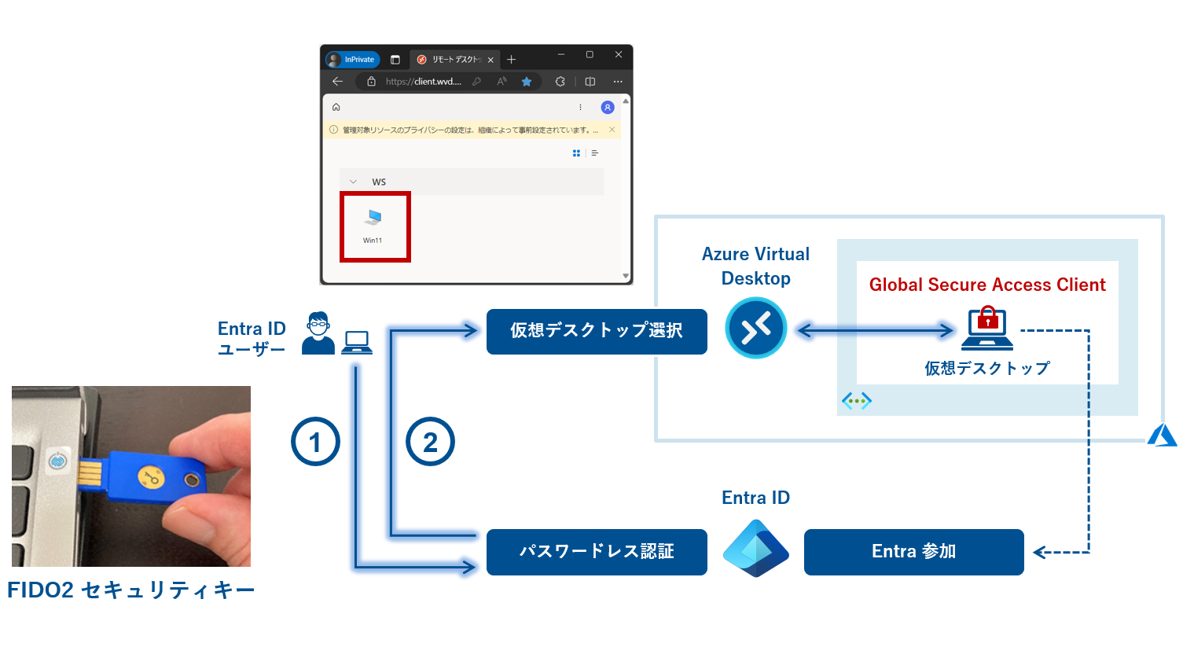Open the password key icon in address bar

click(x=476, y=81)
